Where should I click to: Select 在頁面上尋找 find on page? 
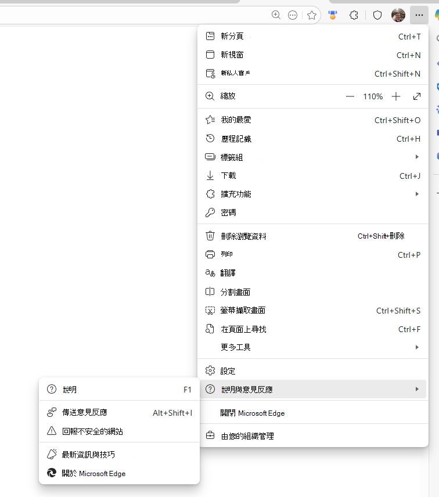pyautogui.click(x=313, y=329)
